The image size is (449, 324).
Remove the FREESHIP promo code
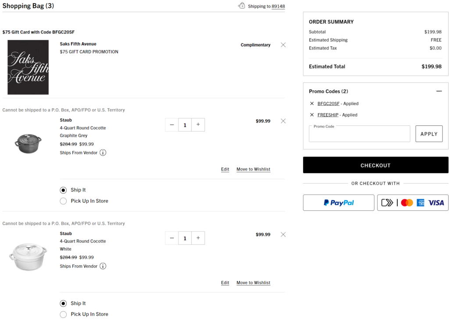tap(312, 115)
